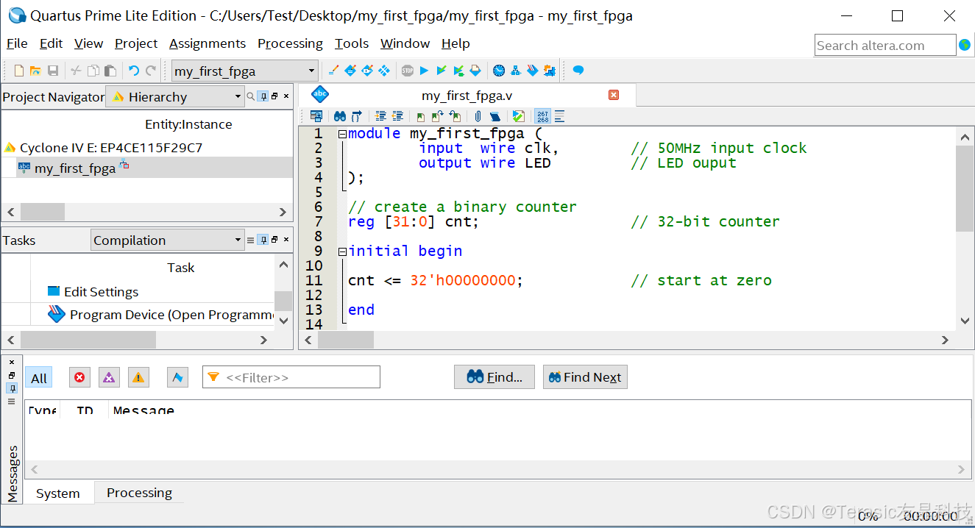Click the Stop Processing icon
This screenshot has height=528, width=975.
(408, 71)
